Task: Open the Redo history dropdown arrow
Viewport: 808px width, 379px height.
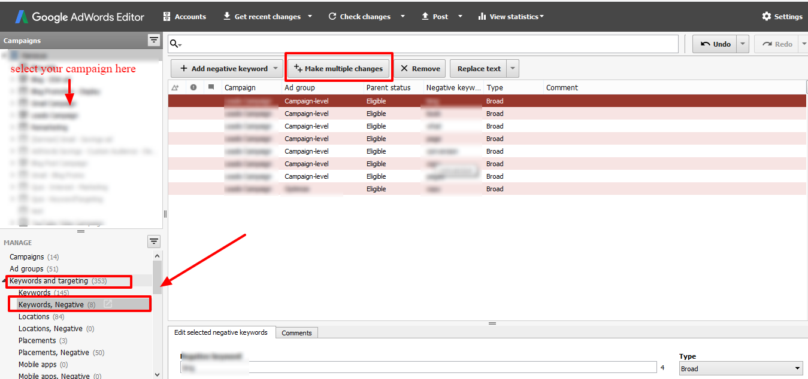Action: (x=803, y=44)
